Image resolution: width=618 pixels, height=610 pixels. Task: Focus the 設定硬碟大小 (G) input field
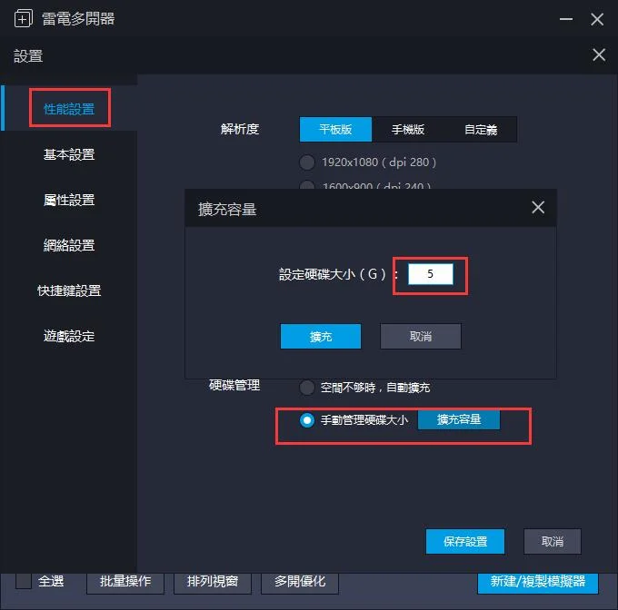431,273
